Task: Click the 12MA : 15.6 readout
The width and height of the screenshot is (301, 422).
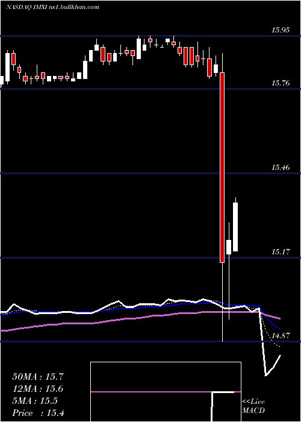Action: [38, 389]
